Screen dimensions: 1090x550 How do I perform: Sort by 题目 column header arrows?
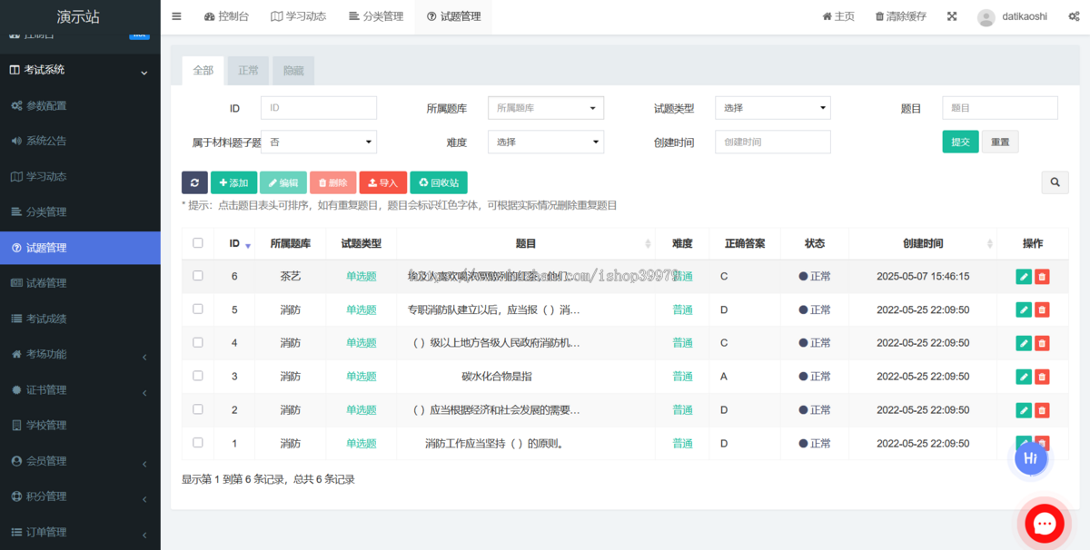648,244
